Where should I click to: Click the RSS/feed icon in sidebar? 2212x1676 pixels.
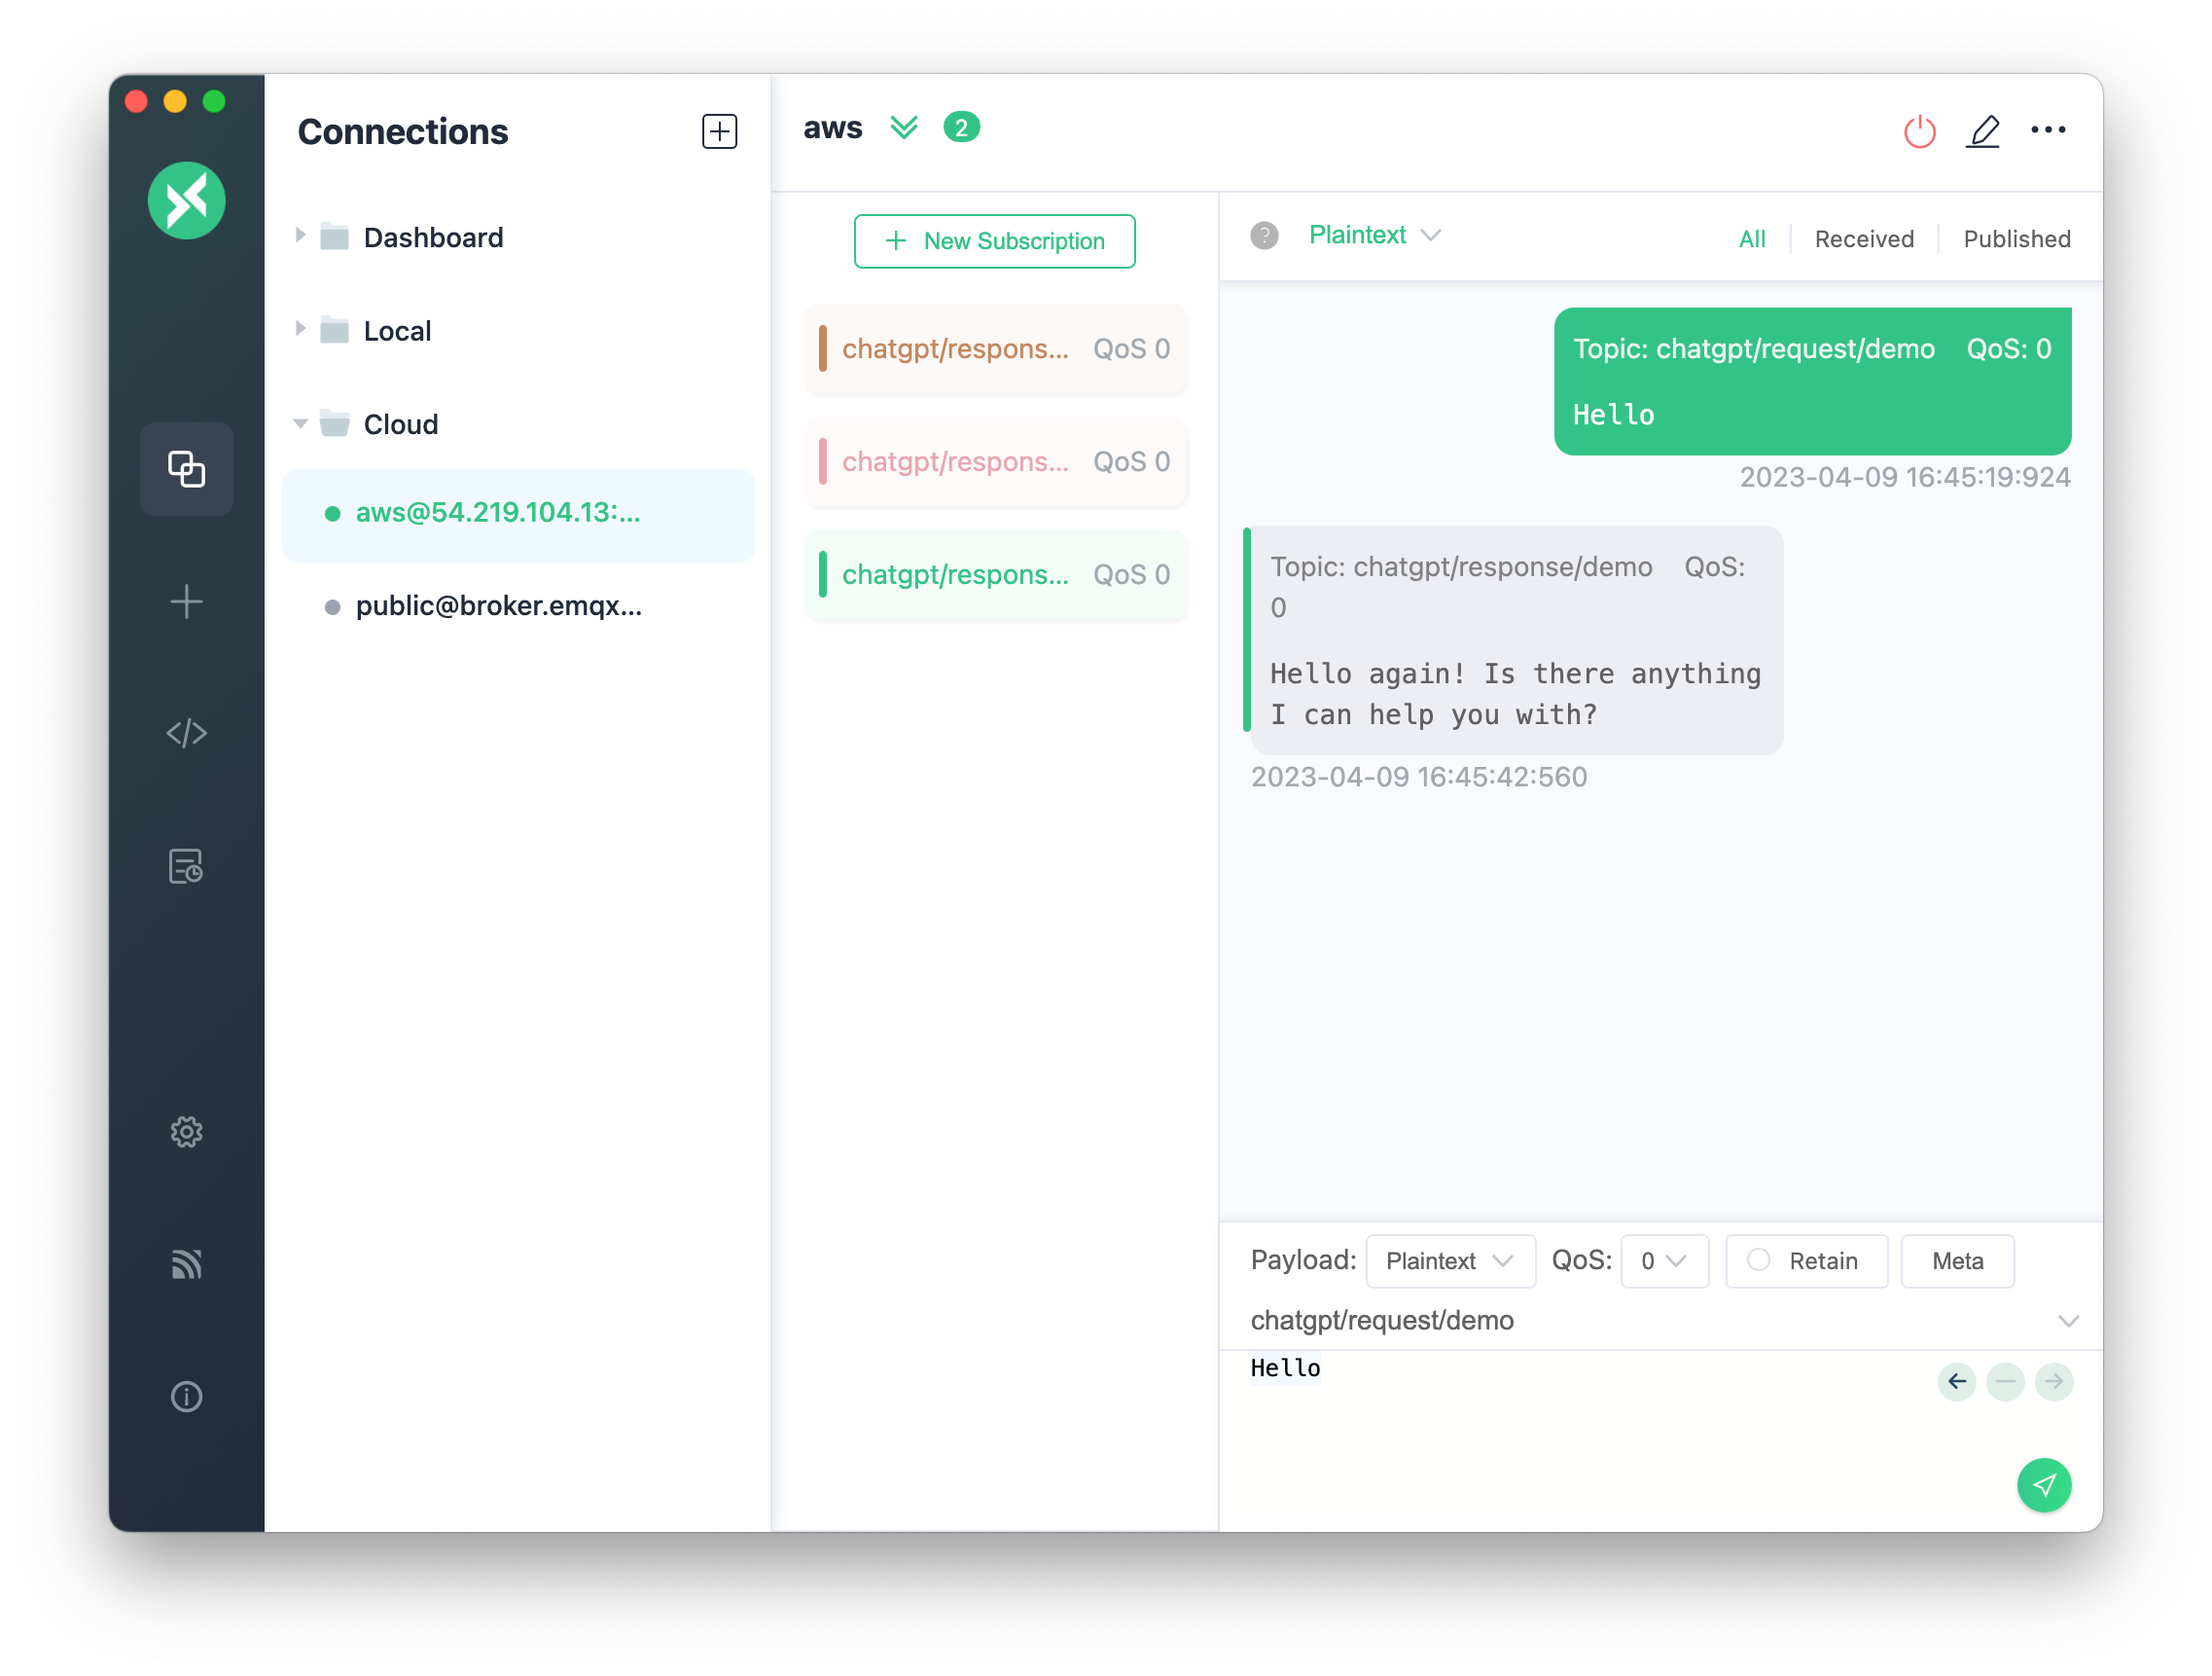185,1264
